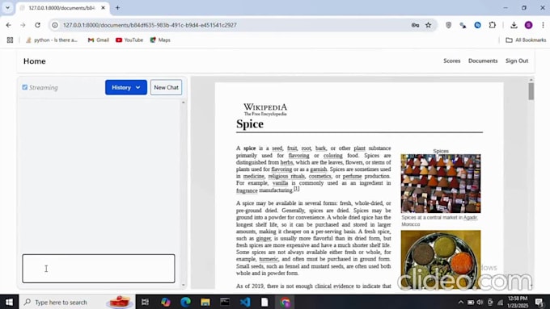Open the History dropdown
Viewport: 550px width, 309px height.
coord(126,87)
